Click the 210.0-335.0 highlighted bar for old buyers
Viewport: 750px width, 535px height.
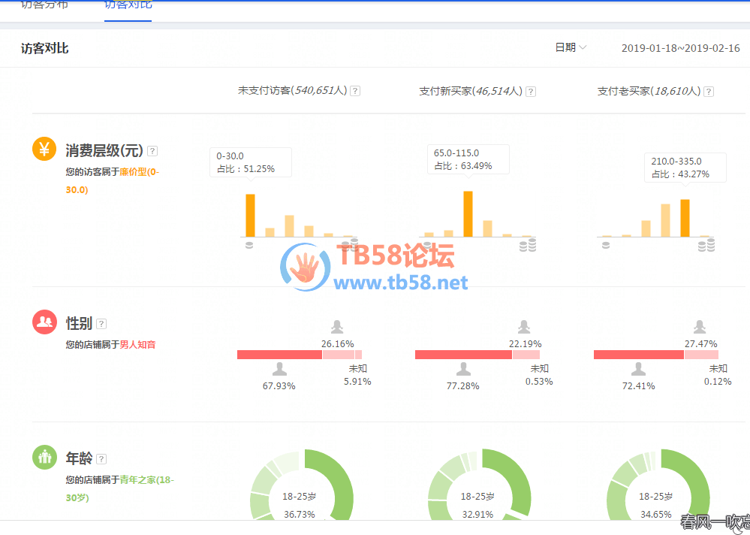[684, 218]
